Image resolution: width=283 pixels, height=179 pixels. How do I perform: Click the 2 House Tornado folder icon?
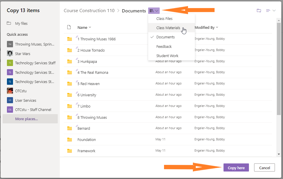[x=70, y=50]
